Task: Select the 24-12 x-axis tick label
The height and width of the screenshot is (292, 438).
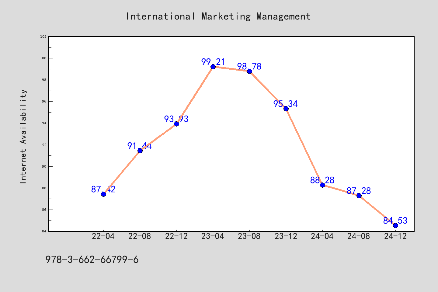Action: (x=395, y=236)
